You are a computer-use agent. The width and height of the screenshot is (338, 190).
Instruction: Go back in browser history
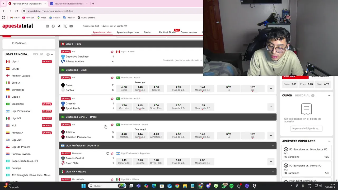pos(4,11)
